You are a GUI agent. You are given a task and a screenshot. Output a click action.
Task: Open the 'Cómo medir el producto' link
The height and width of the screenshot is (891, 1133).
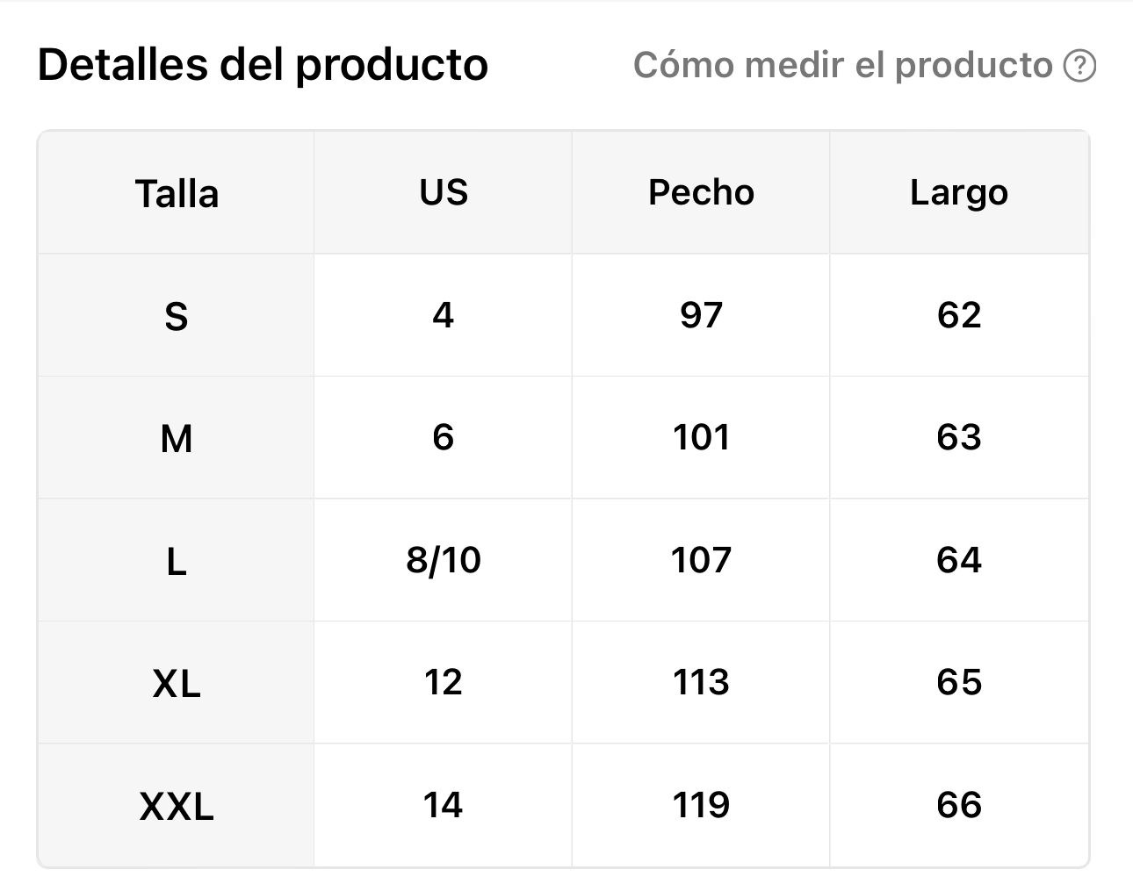click(x=842, y=66)
